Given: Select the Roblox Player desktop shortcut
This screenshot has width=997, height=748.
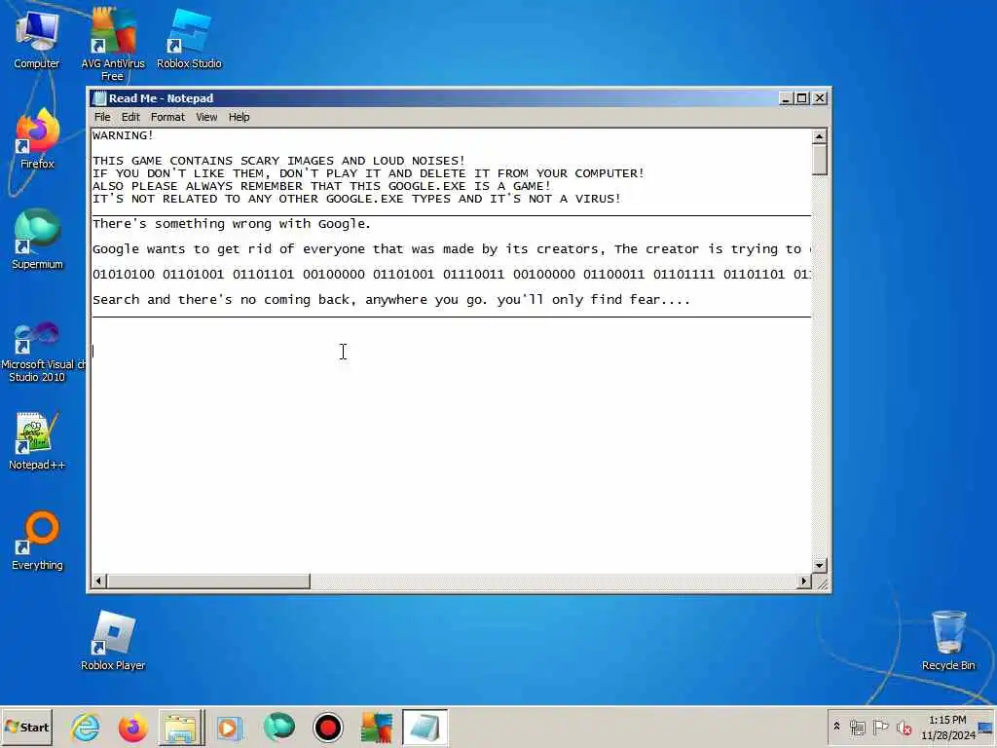Looking at the screenshot, I should tap(113, 641).
